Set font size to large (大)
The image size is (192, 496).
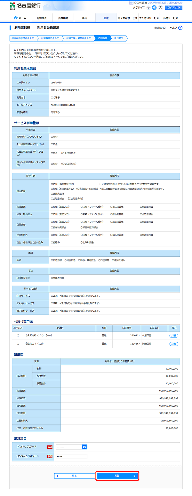[x=160, y=7]
